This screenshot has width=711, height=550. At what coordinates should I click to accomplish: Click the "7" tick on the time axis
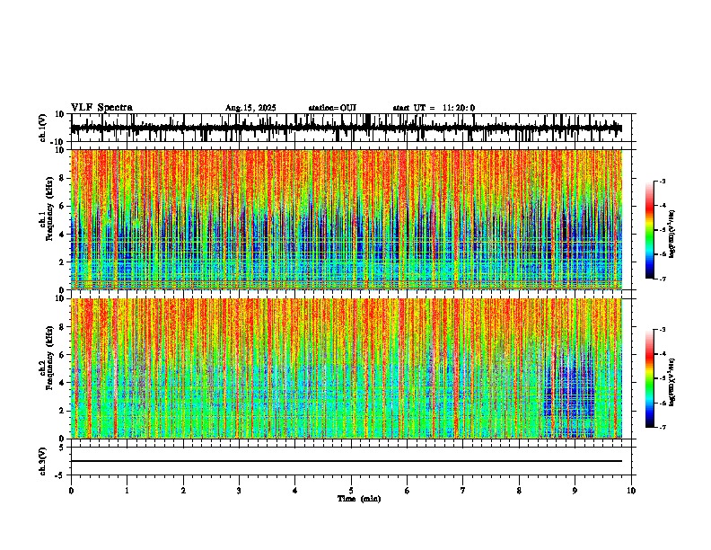463,491
